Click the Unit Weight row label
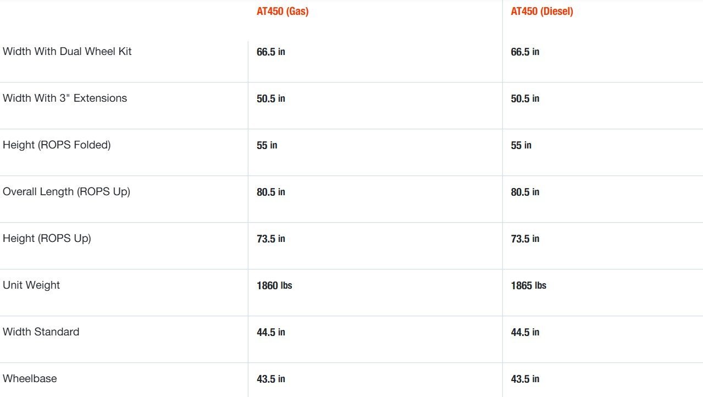The image size is (703, 397). tap(31, 285)
